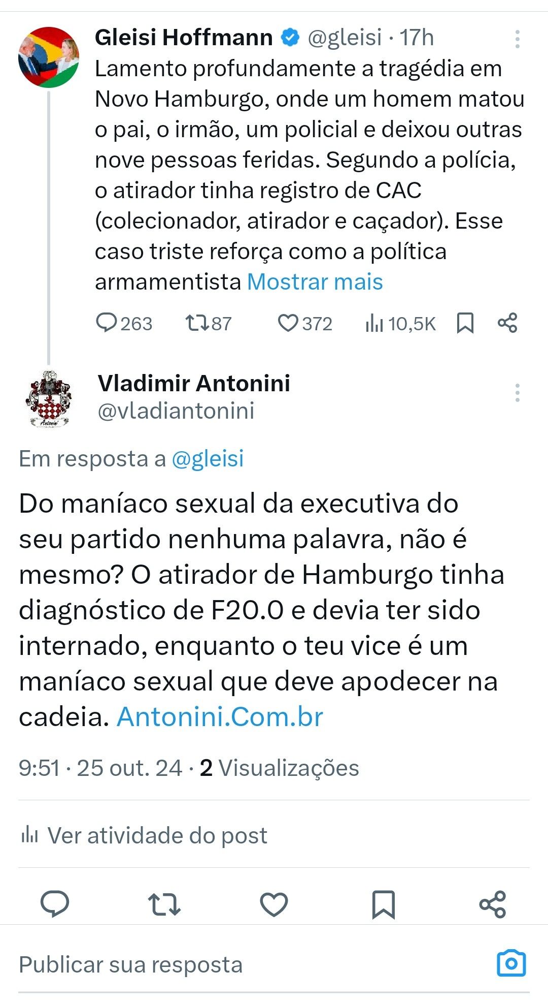Viewport: 548px width, 1002px height.
Task: Open the @gleisi mention link
Action: [208, 458]
